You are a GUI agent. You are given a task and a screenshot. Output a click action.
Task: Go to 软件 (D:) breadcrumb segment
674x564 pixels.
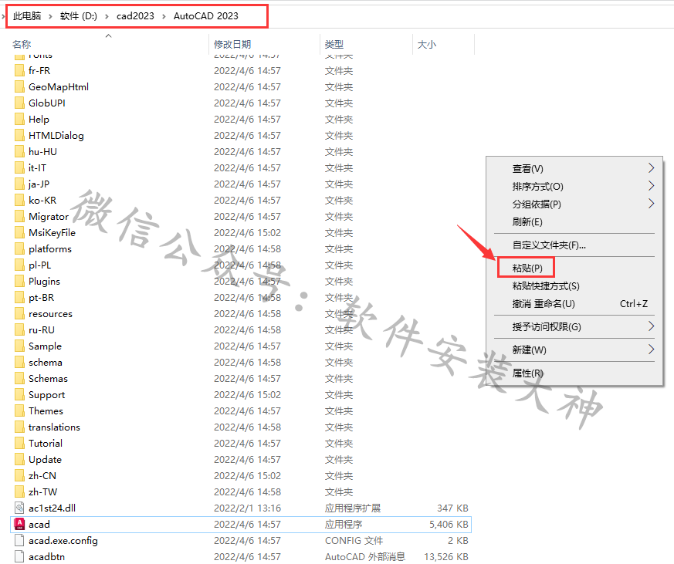79,16
